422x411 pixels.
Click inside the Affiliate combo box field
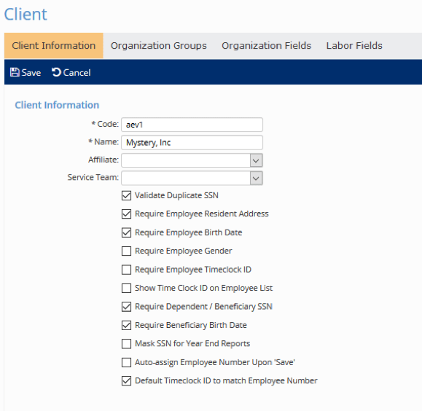[x=186, y=161]
